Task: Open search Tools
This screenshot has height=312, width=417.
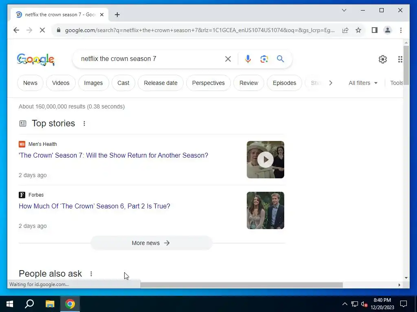Action: click(397, 83)
